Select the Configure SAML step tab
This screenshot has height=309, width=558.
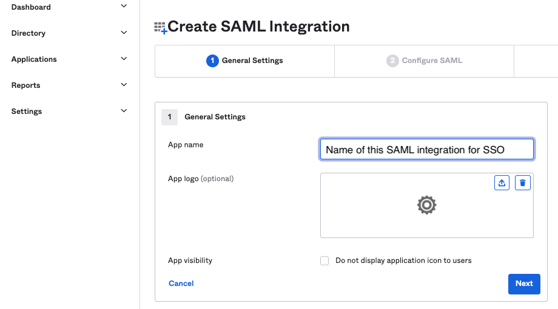pos(424,61)
